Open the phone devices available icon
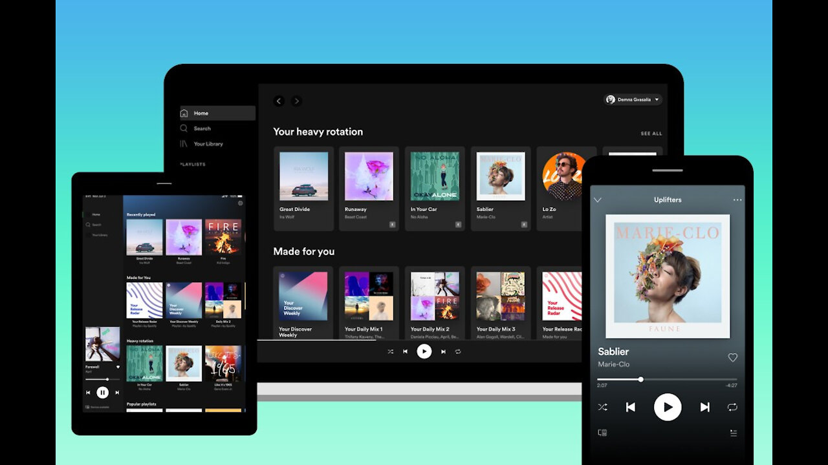 coord(602,433)
